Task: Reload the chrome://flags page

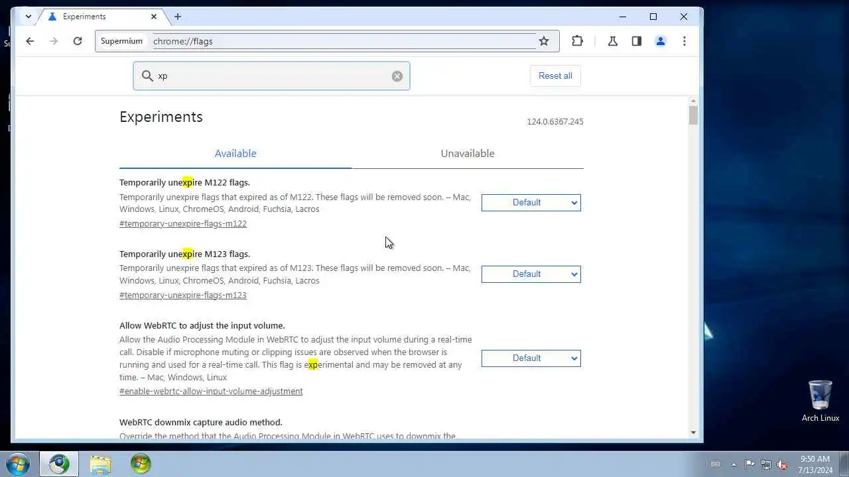Action: pos(78,41)
